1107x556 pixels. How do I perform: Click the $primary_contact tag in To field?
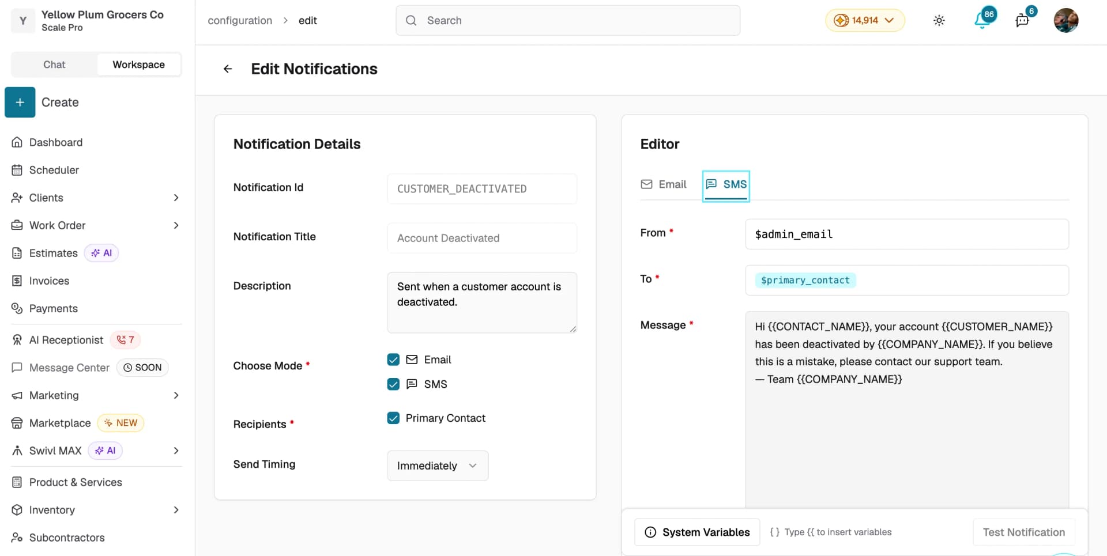[x=805, y=280]
